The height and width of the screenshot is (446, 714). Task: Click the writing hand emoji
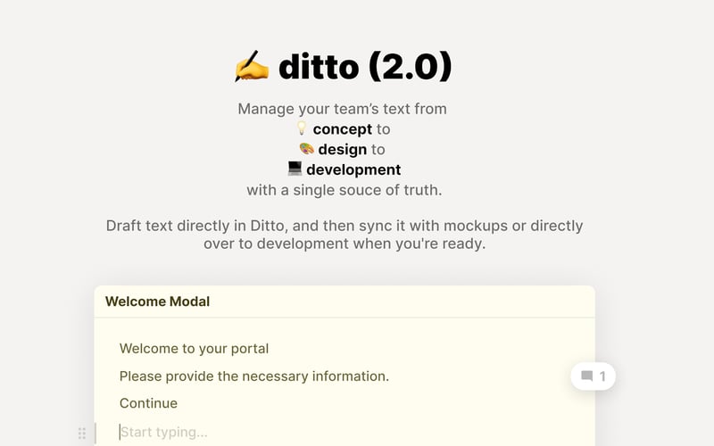(252, 66)
